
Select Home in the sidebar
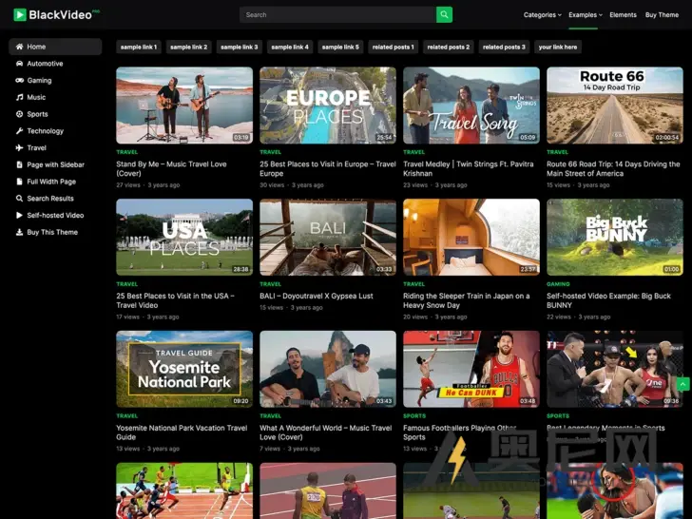tap(55, 47)
